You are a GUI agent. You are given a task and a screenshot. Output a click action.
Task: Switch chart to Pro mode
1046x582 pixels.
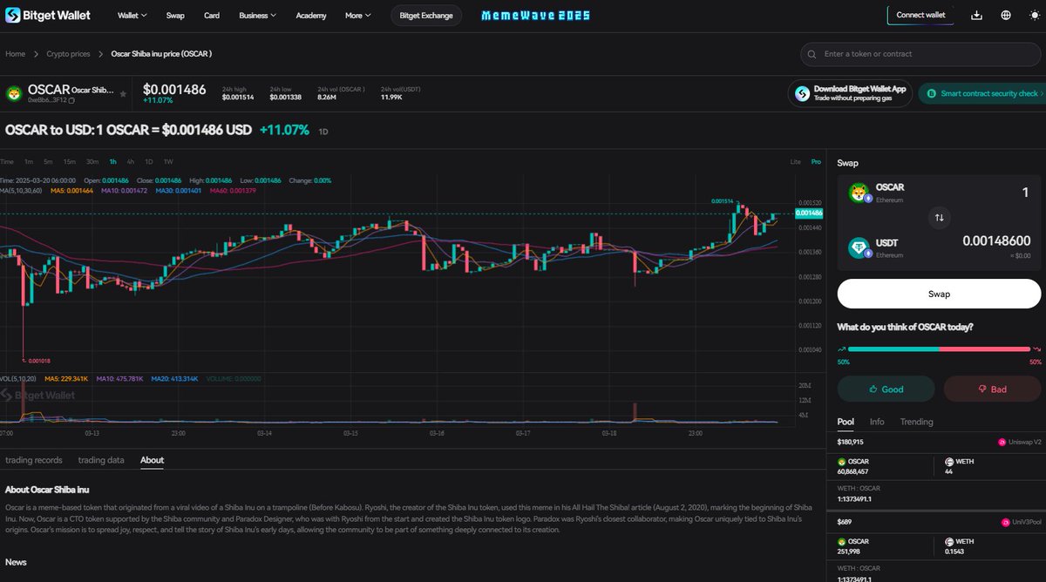[816, 162]
